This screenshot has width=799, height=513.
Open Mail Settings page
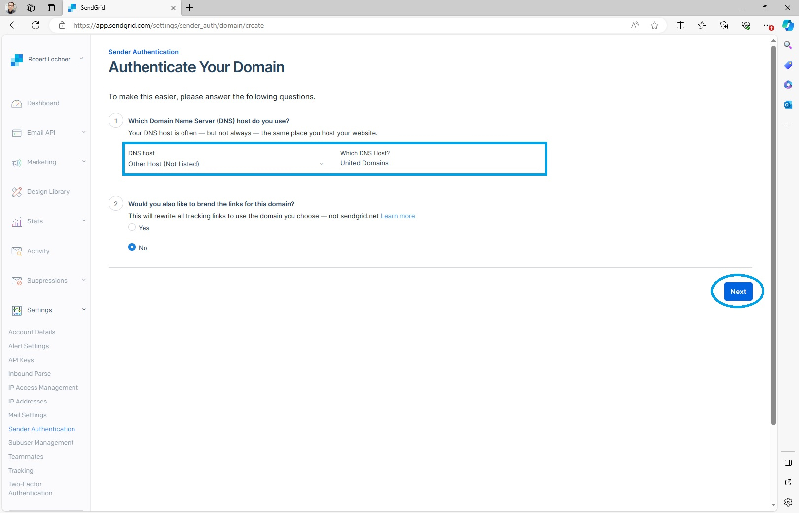(x=28, y=415)
